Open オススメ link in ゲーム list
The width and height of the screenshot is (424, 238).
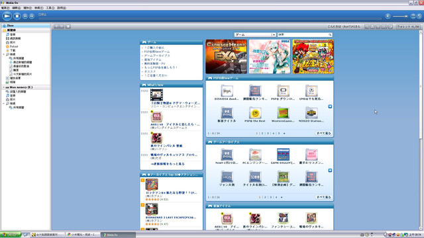click(150, 71)
